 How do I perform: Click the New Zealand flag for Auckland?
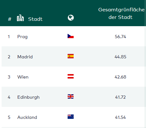(70, 117)
